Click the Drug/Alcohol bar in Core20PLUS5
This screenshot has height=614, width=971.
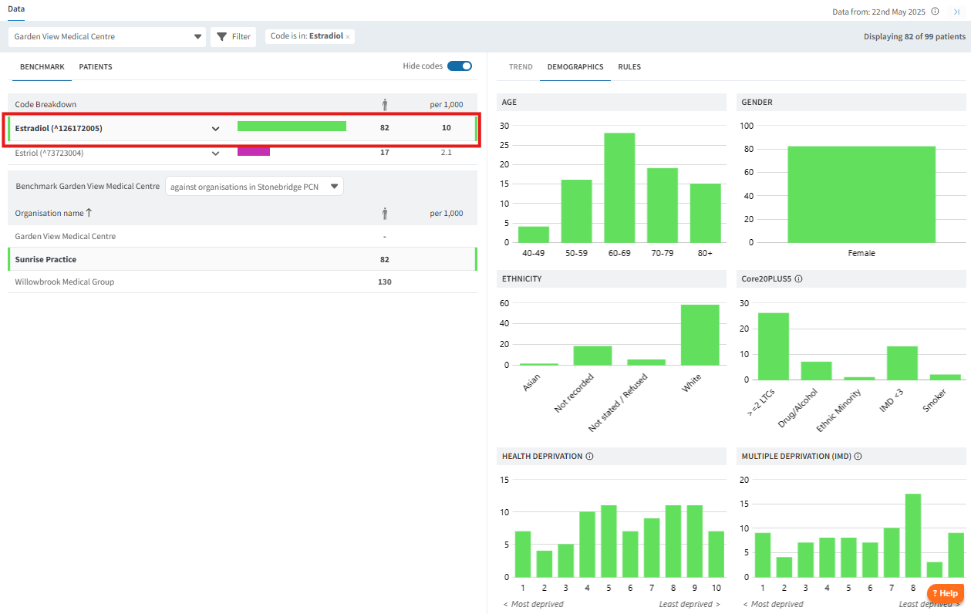click(816, 370)
